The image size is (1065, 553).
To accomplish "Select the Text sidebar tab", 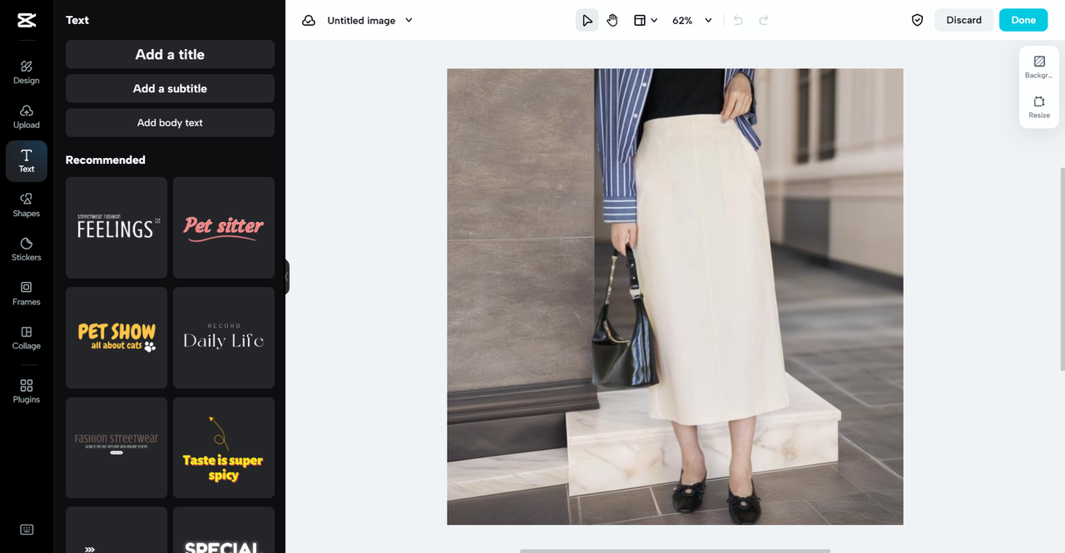I will pos(27,160).
